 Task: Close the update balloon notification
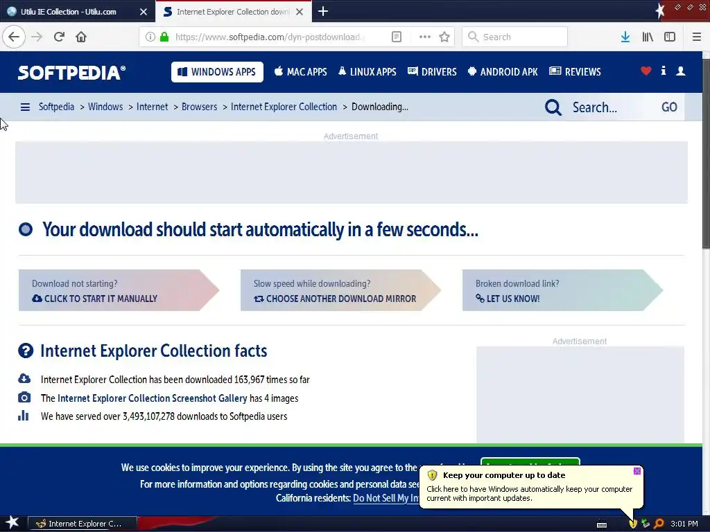pos(637,471)
